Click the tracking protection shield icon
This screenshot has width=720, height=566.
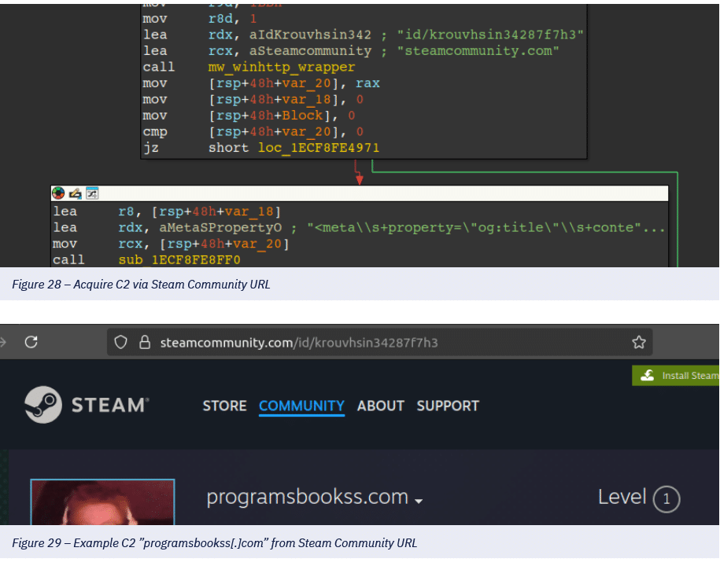[121, 343]
